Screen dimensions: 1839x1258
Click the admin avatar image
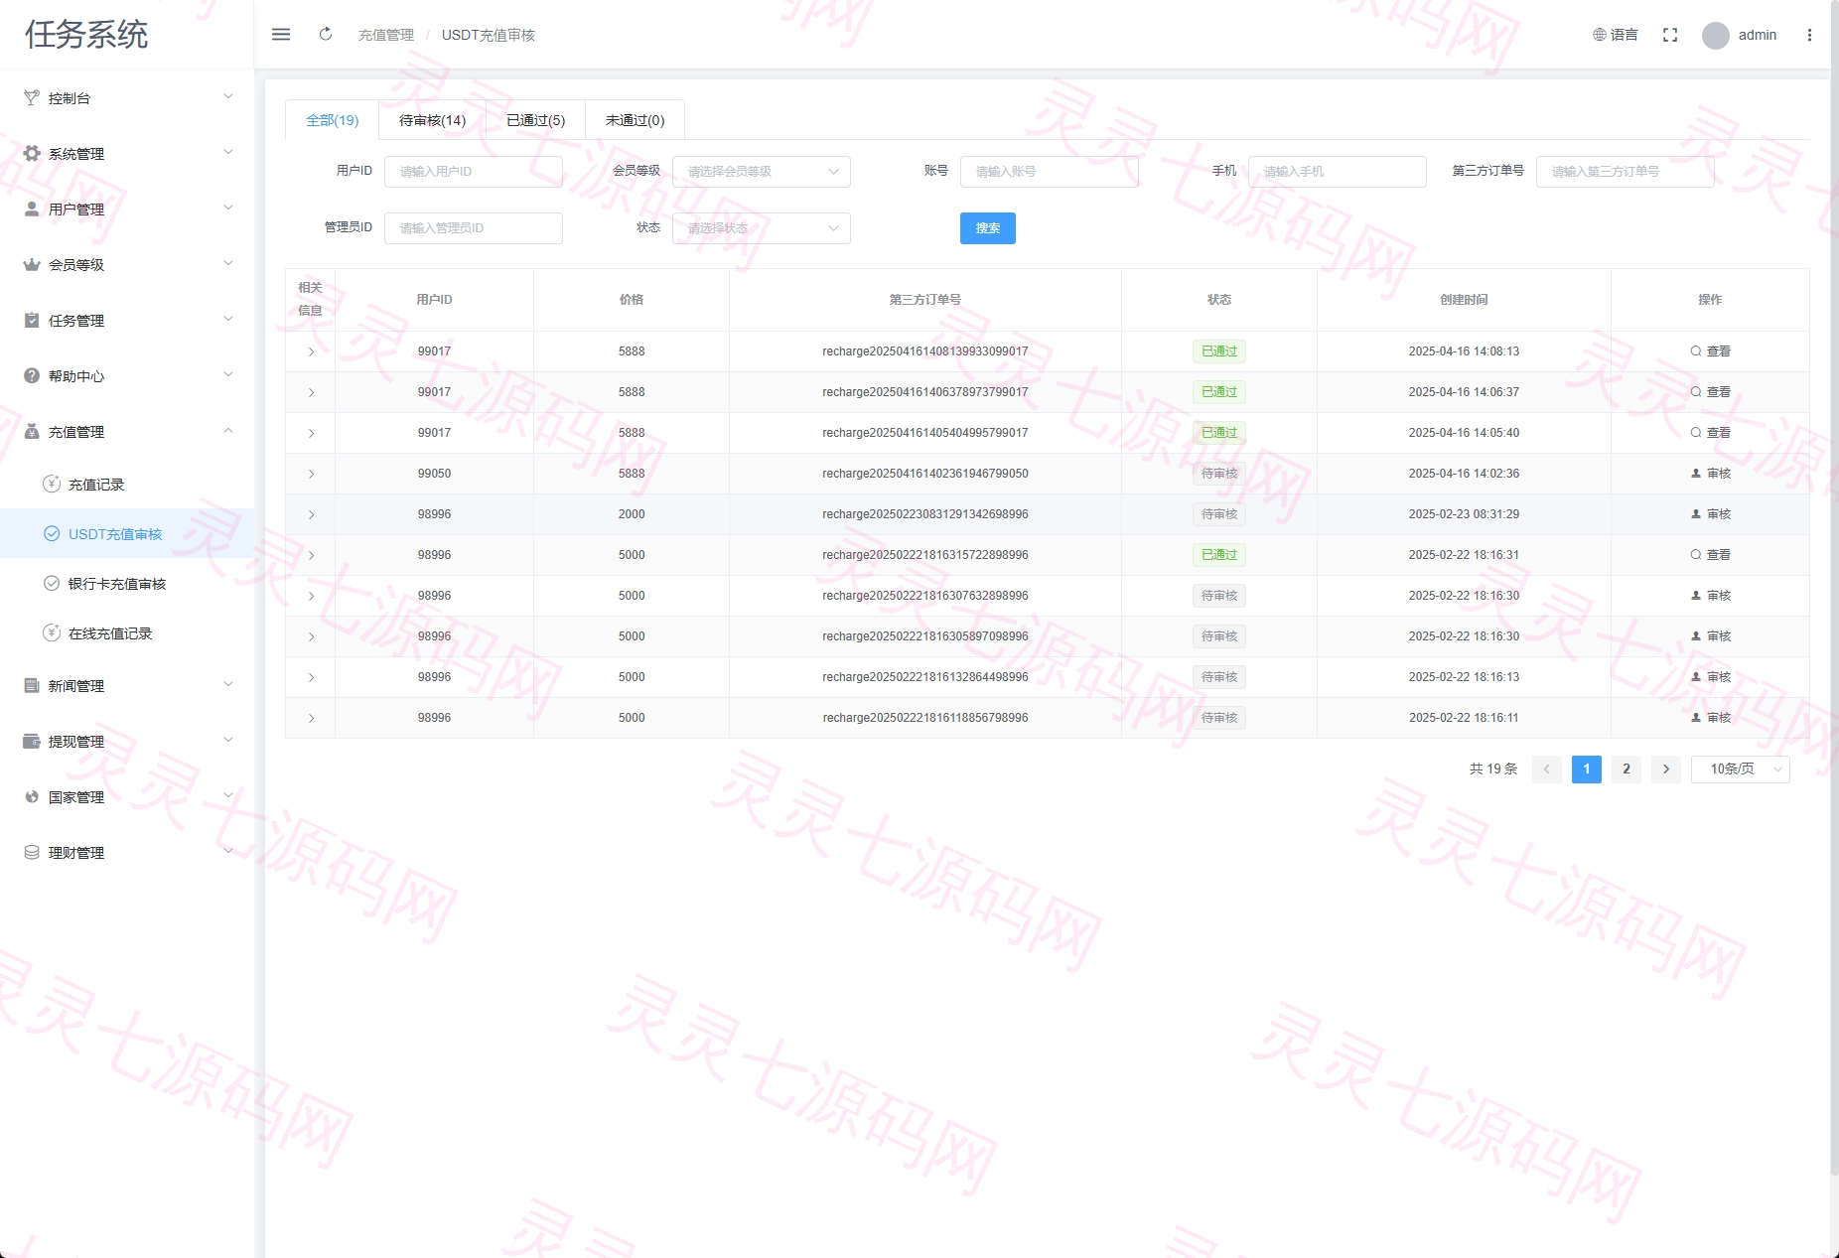1716,36
